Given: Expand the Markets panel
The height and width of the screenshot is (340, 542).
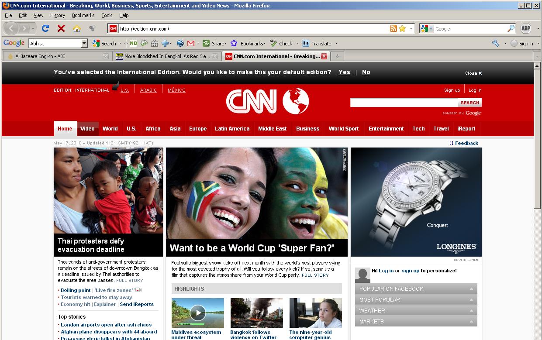Looking at the screenshot, I should coord(416,321).
